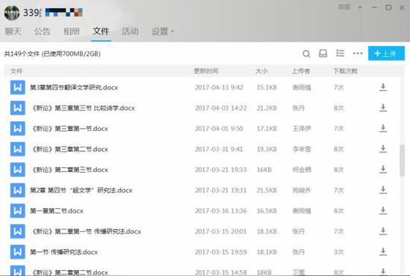The width and height of the screenshot is (410, 276).
Task: Sort by 大小 column header
Action: click(x=261, y=71)
